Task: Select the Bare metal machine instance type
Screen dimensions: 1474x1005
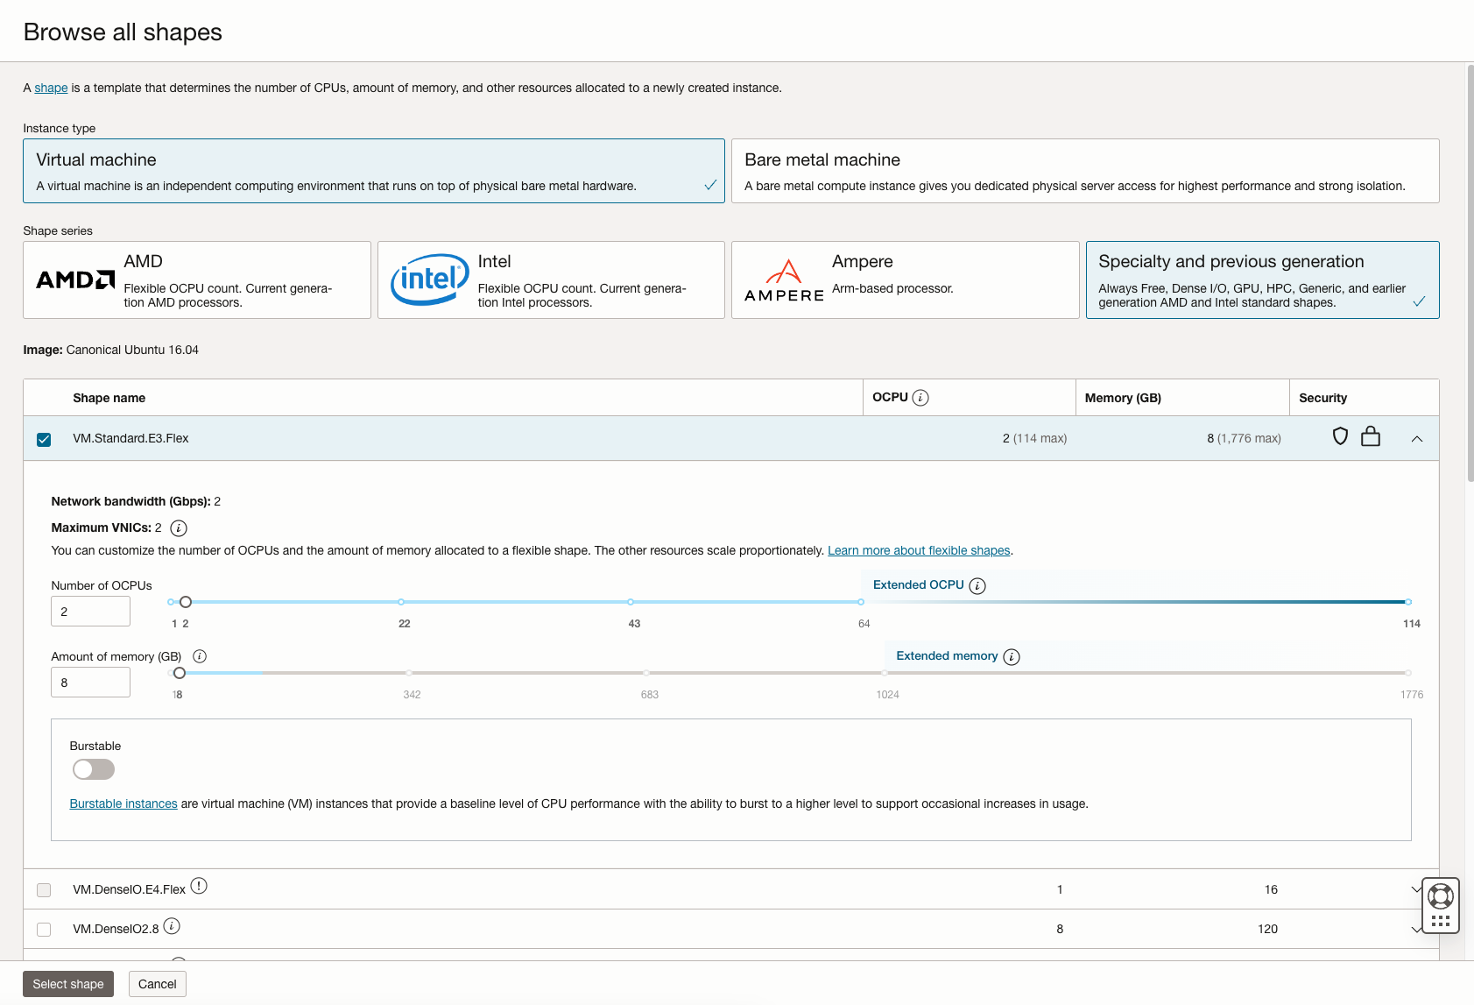Action: (1084, 171)
